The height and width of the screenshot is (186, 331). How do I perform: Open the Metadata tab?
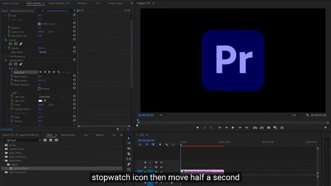[82, 3]
